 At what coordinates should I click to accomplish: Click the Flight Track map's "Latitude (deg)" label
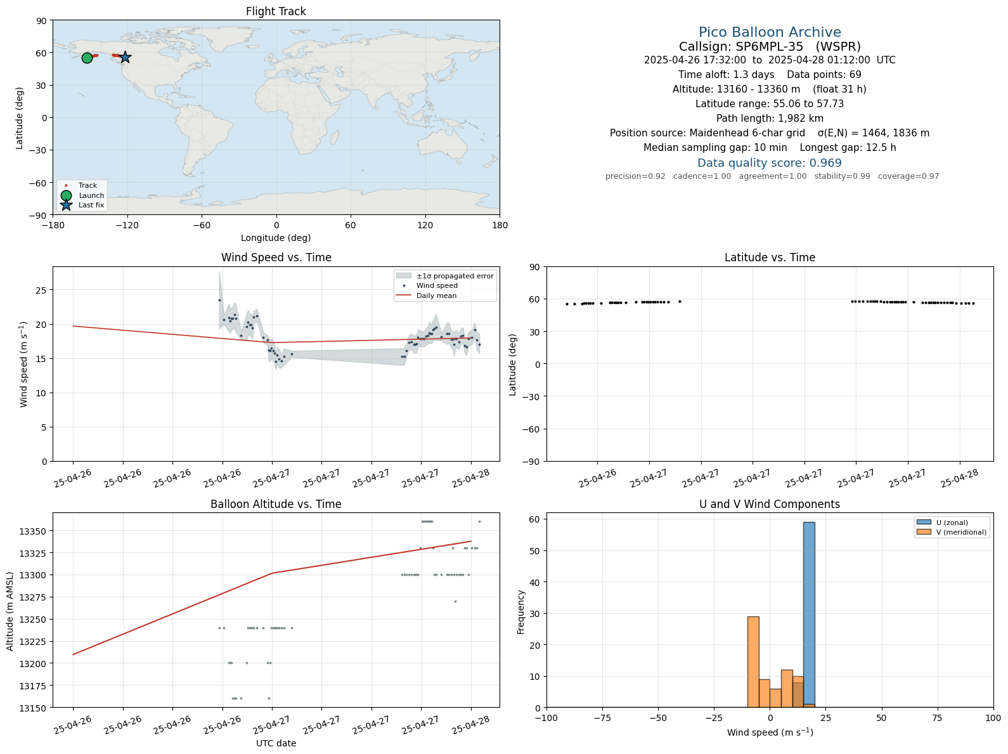[x=19, y=118]
